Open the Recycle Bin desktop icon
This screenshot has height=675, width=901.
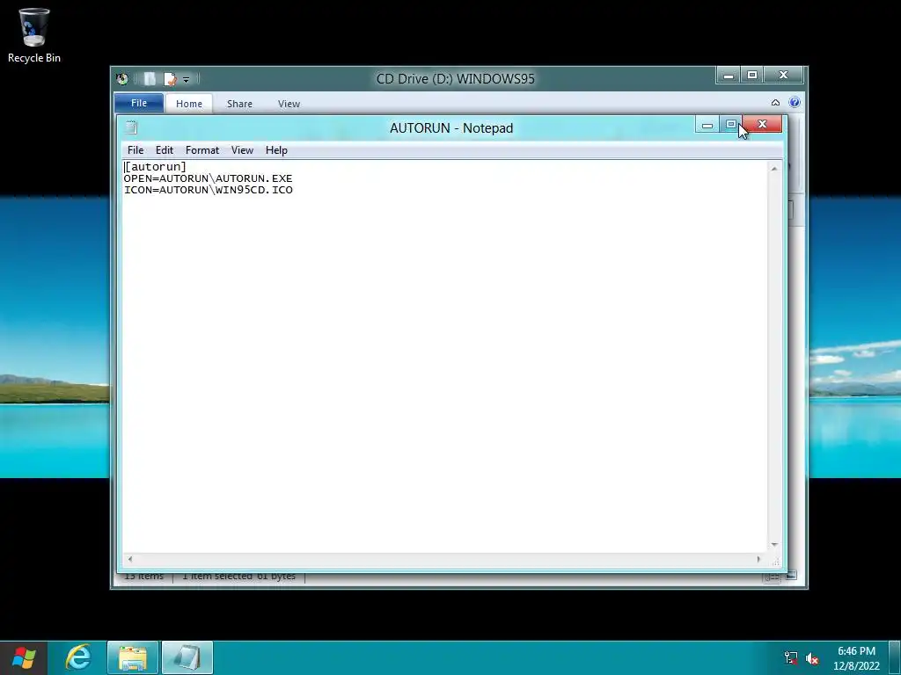point(34,35)
